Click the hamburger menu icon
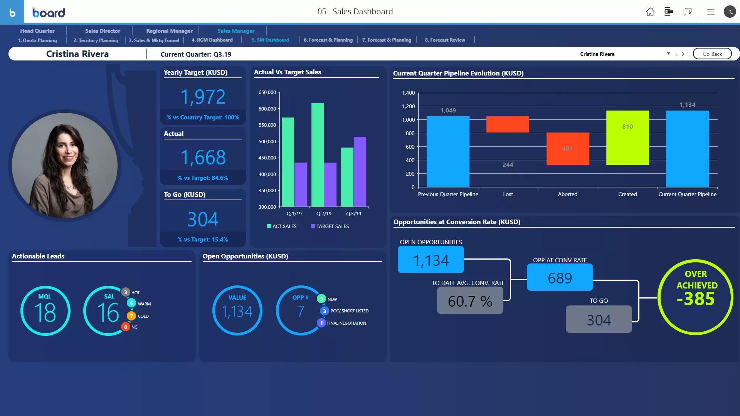Viewport: 740px width, 416px height. [711, 11]
